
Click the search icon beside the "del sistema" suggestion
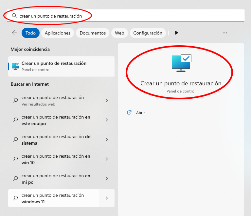(15, 139)
